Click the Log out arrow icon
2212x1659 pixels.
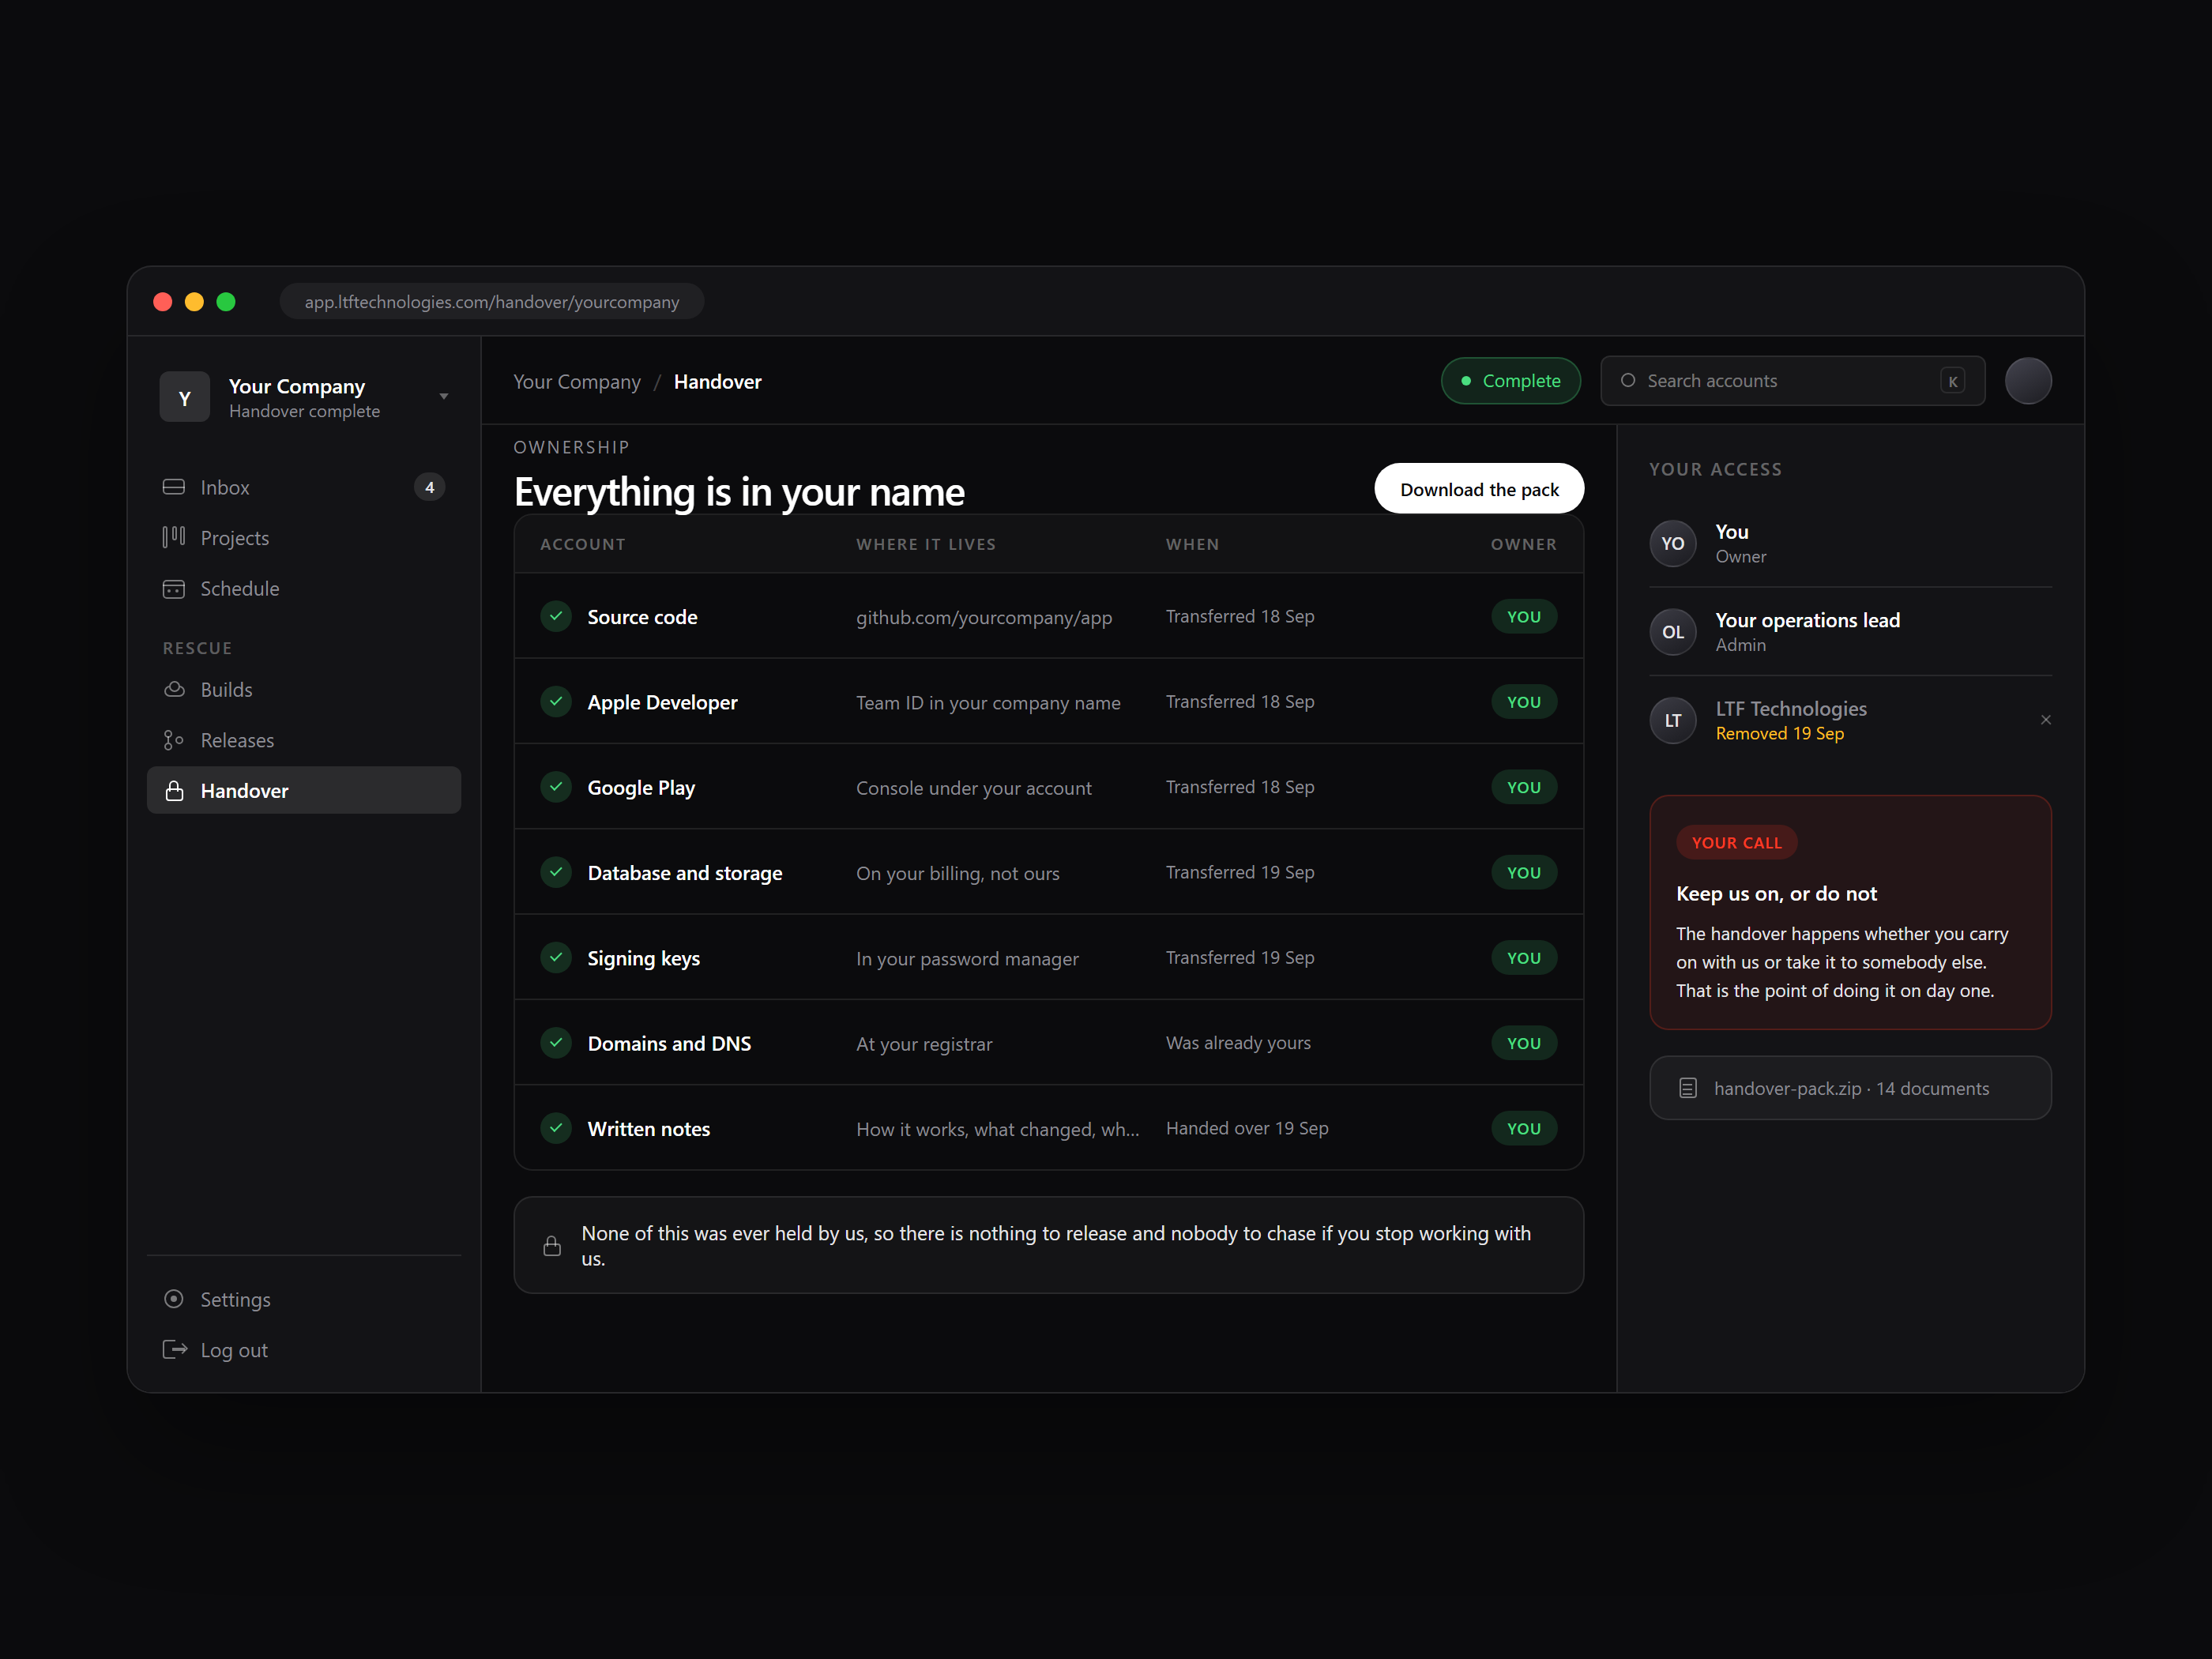pyautogui.click(x=175, y=1350)
